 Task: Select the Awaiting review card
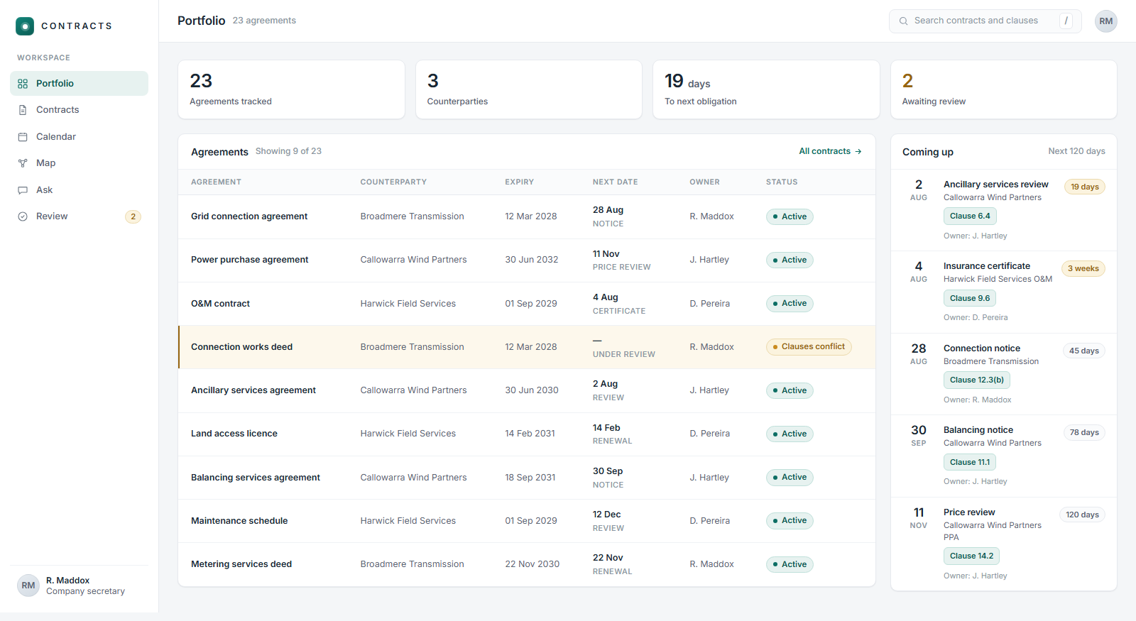tap(1004, 89)
